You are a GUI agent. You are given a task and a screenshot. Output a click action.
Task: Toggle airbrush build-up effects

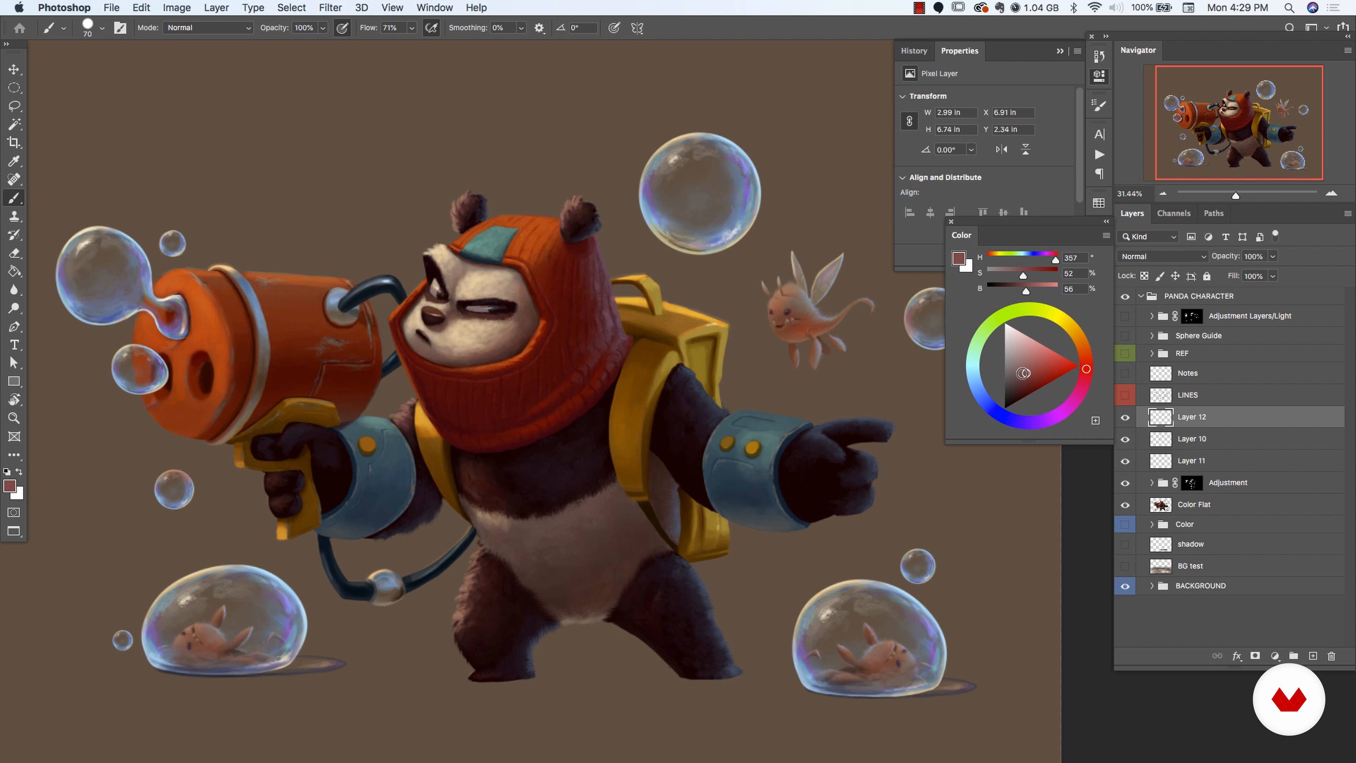tap(431, 28)
